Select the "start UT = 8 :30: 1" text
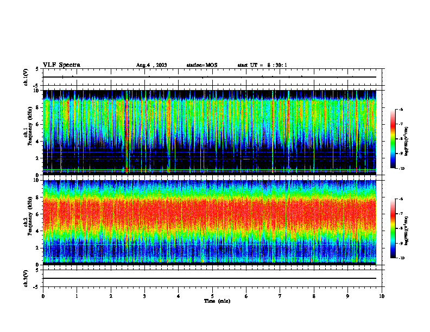Image resolution: width=430 pixels, height=332 pixels. click(x=262, y=65)
